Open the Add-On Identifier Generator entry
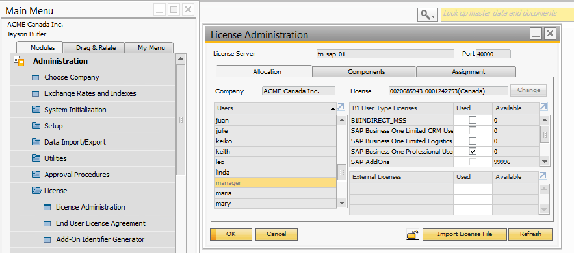Image resolution: width=574 pixels, height=253 pixels. (x=100, y=239)
